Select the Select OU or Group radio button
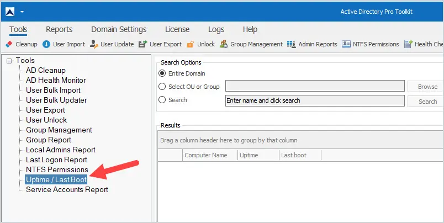444x223 pixels. click(162, 87)
